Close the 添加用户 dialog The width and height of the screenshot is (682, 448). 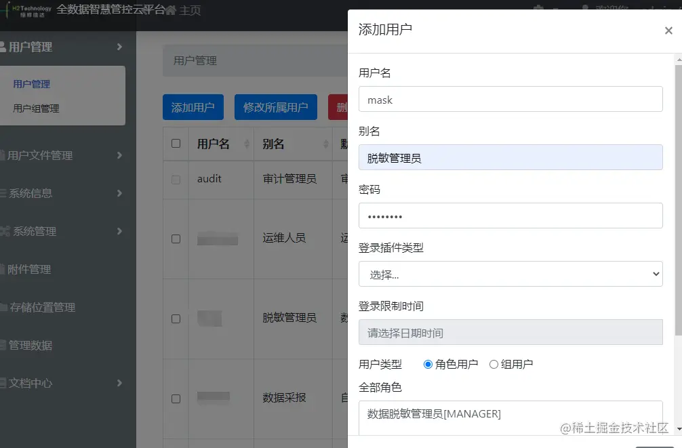click(668, 30)
